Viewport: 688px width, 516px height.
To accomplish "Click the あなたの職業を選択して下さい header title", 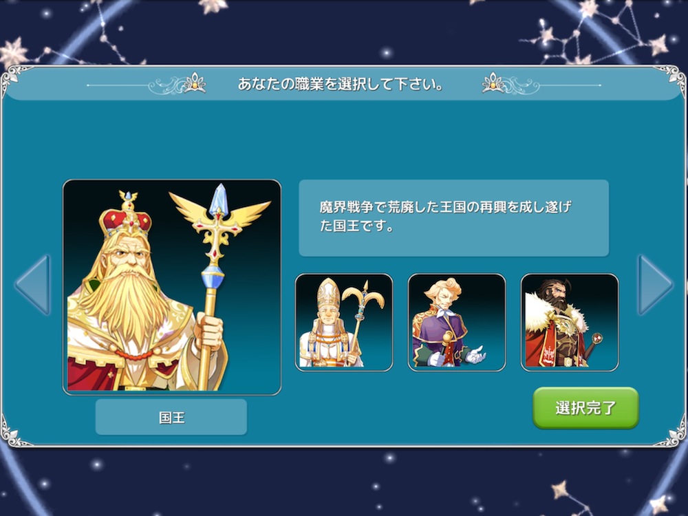I will 341,84.
